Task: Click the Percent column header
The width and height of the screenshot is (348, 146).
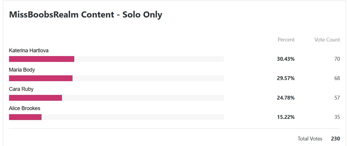Action: coord(286,40)
